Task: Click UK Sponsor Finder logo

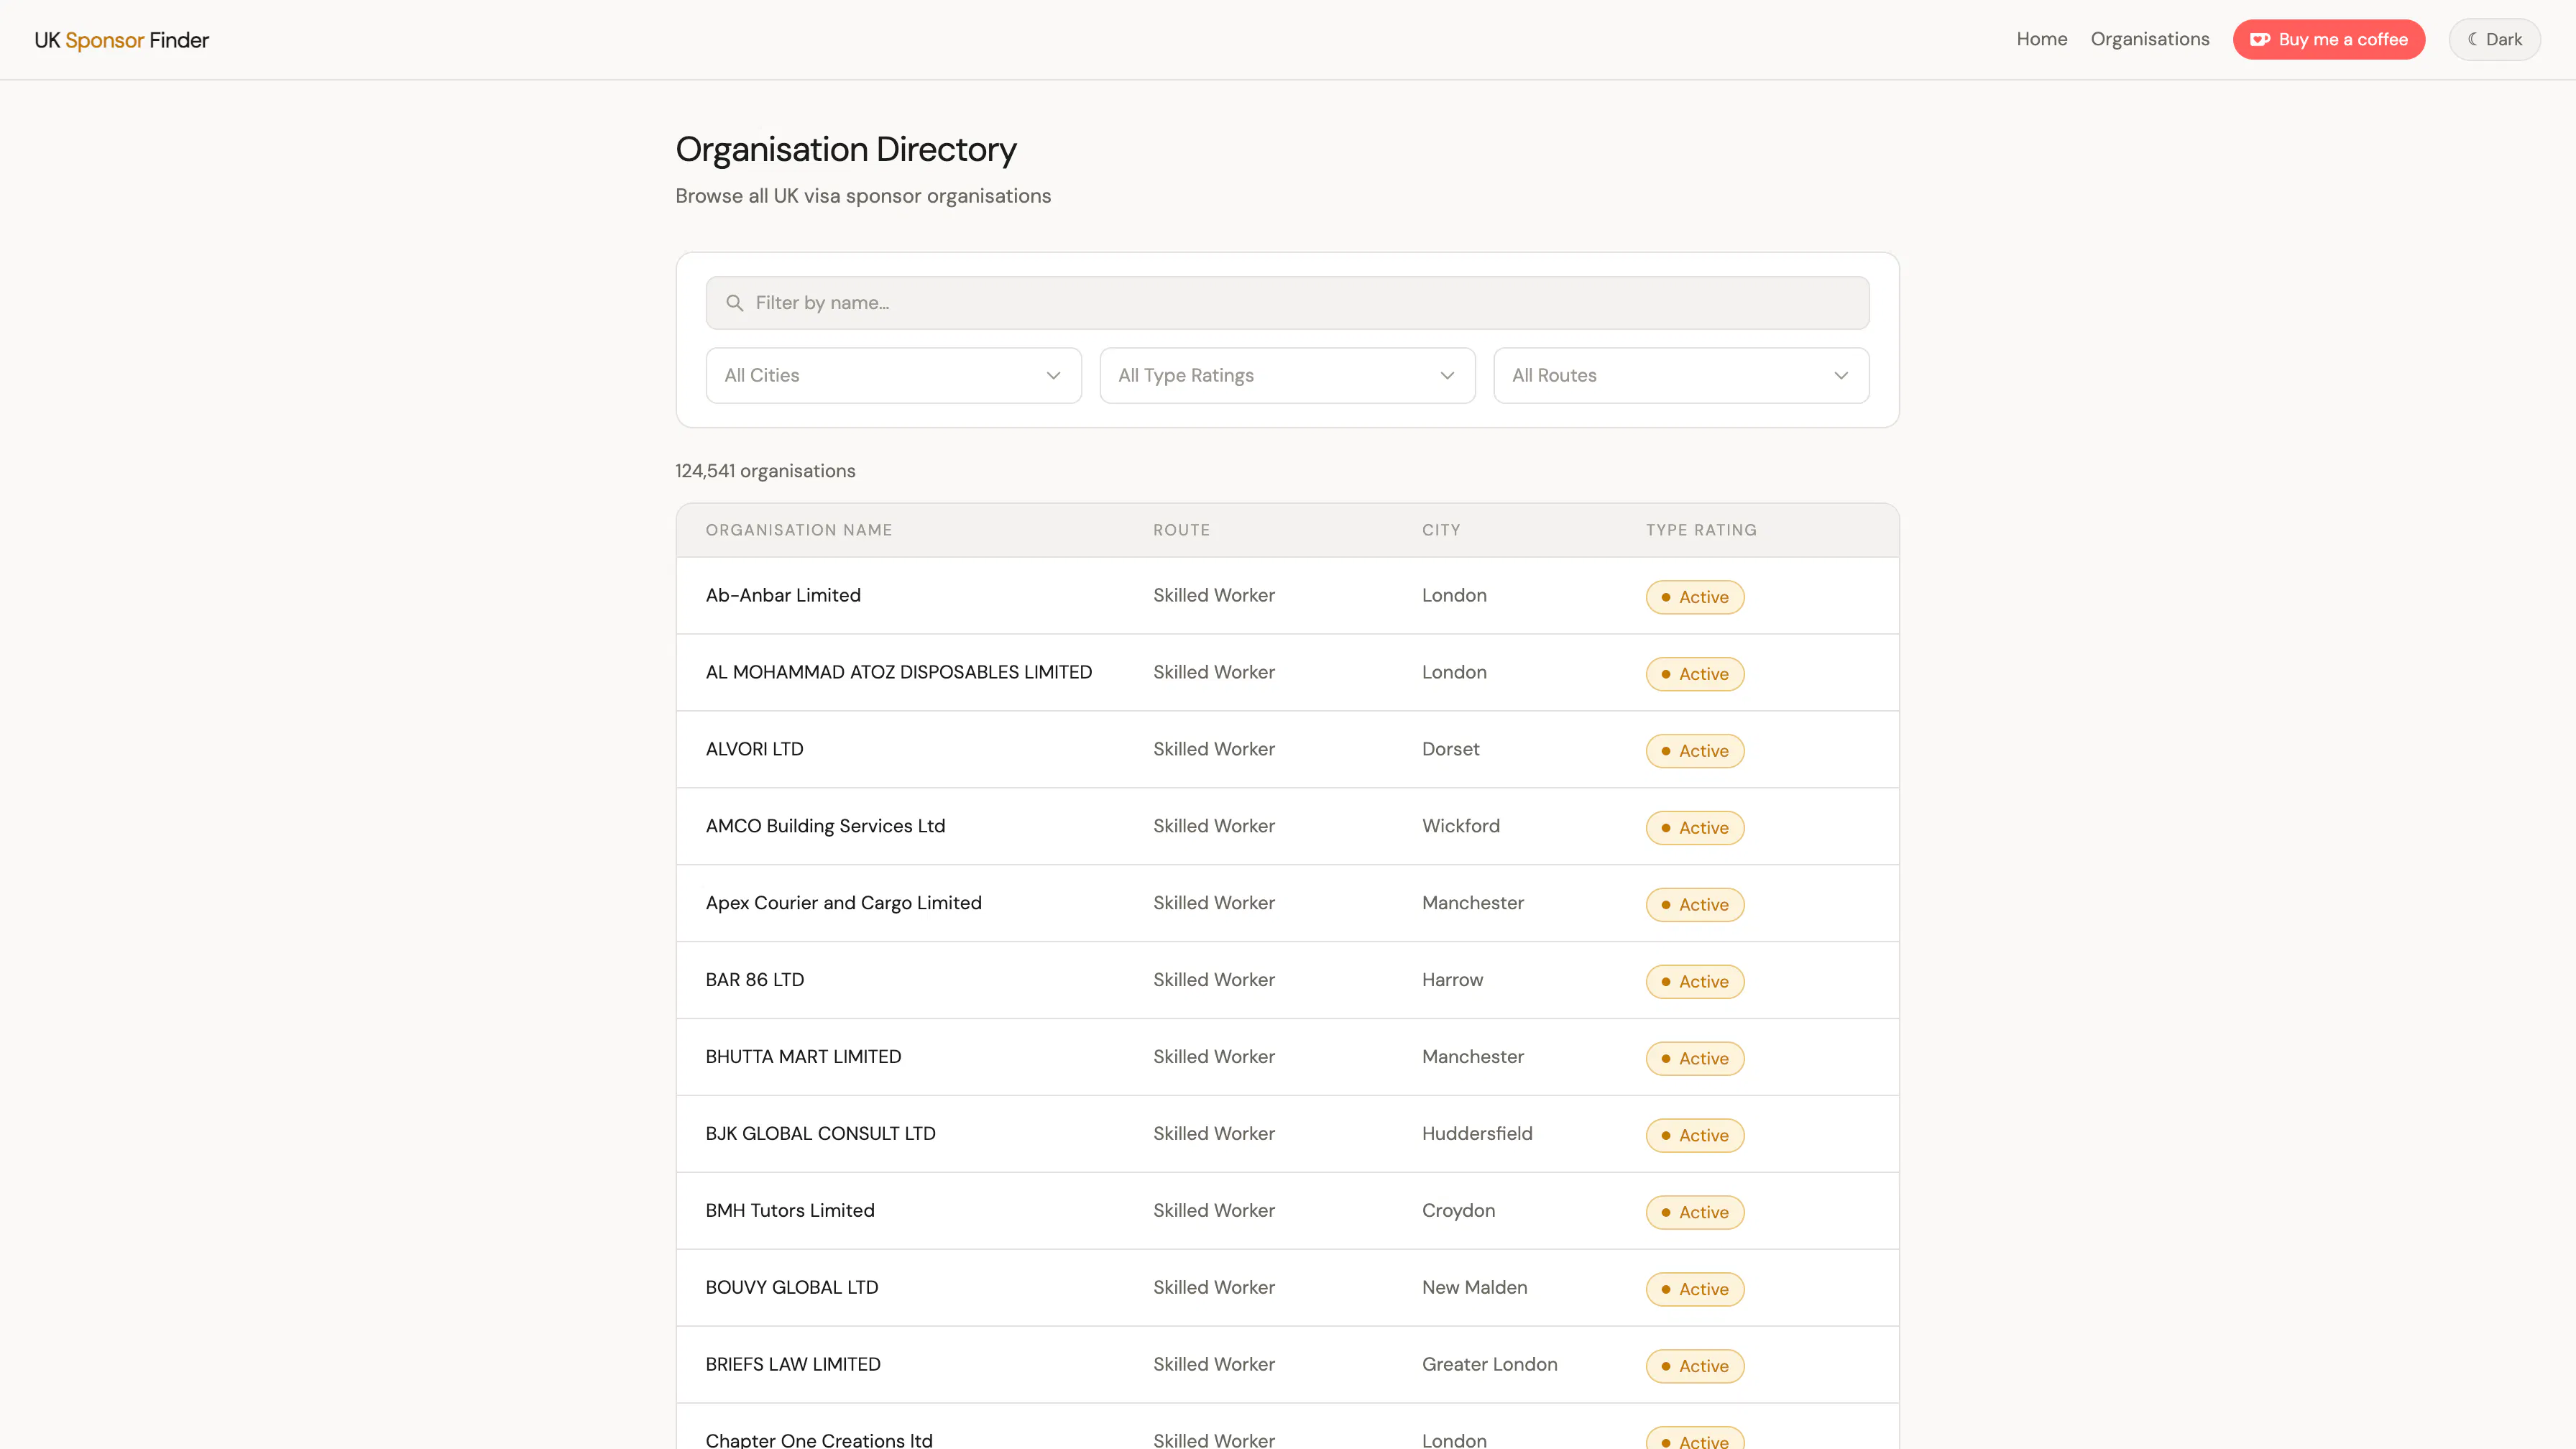Action: [122, 40]
